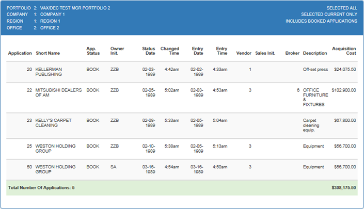
Task: Click the OFFICE FURNITURE & FIXTURES description
Action: (x=315, y=97)
